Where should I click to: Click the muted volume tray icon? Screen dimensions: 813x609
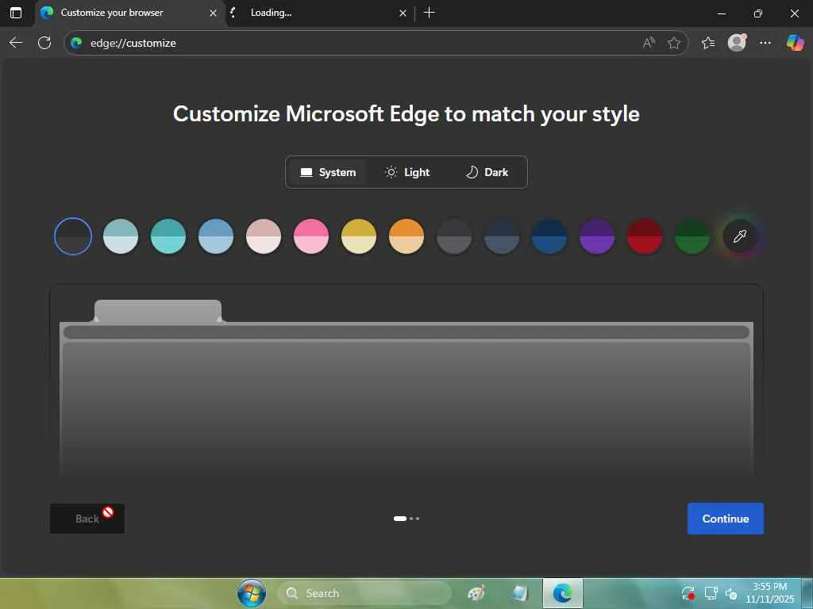pos(731,593)
